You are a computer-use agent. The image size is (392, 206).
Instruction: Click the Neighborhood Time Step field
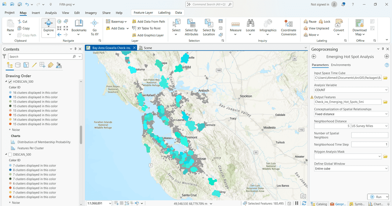(x=369, y=144)
